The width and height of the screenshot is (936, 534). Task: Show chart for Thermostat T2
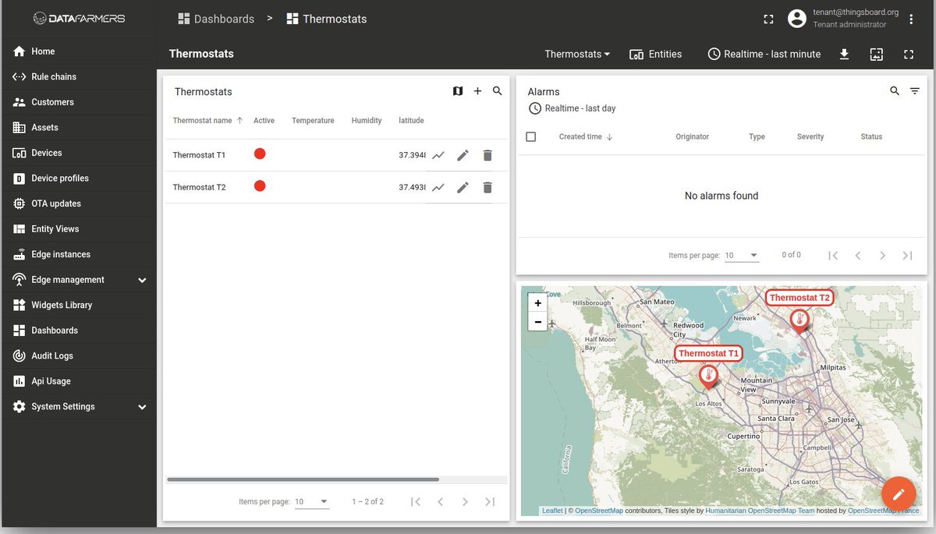[x=438, y=187]
